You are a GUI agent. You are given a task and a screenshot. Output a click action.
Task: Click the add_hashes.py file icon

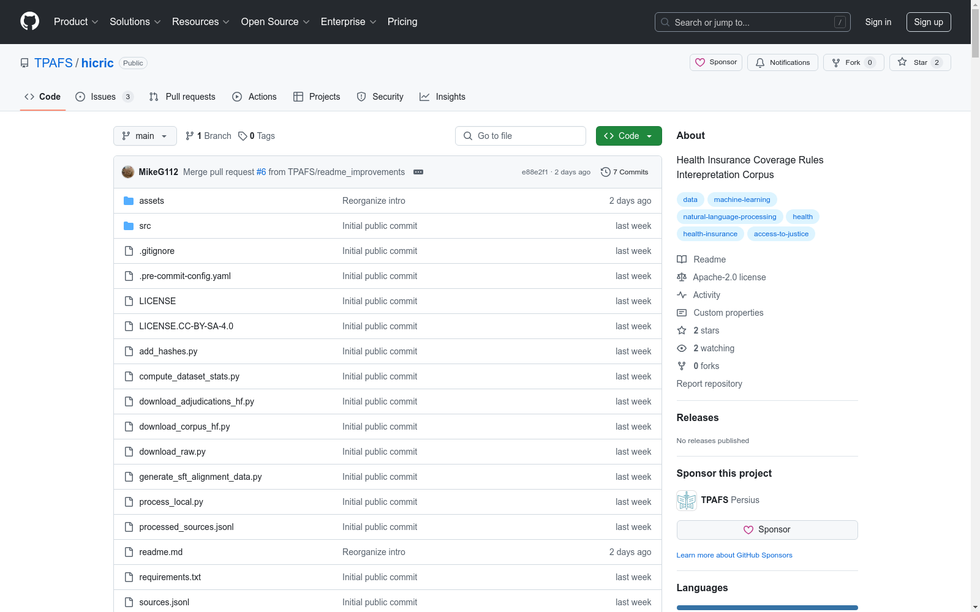129,351
